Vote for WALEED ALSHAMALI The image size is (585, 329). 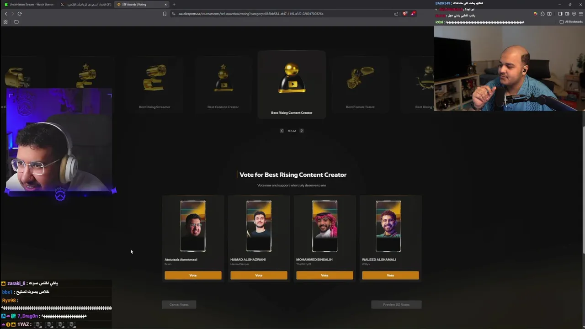390,275
